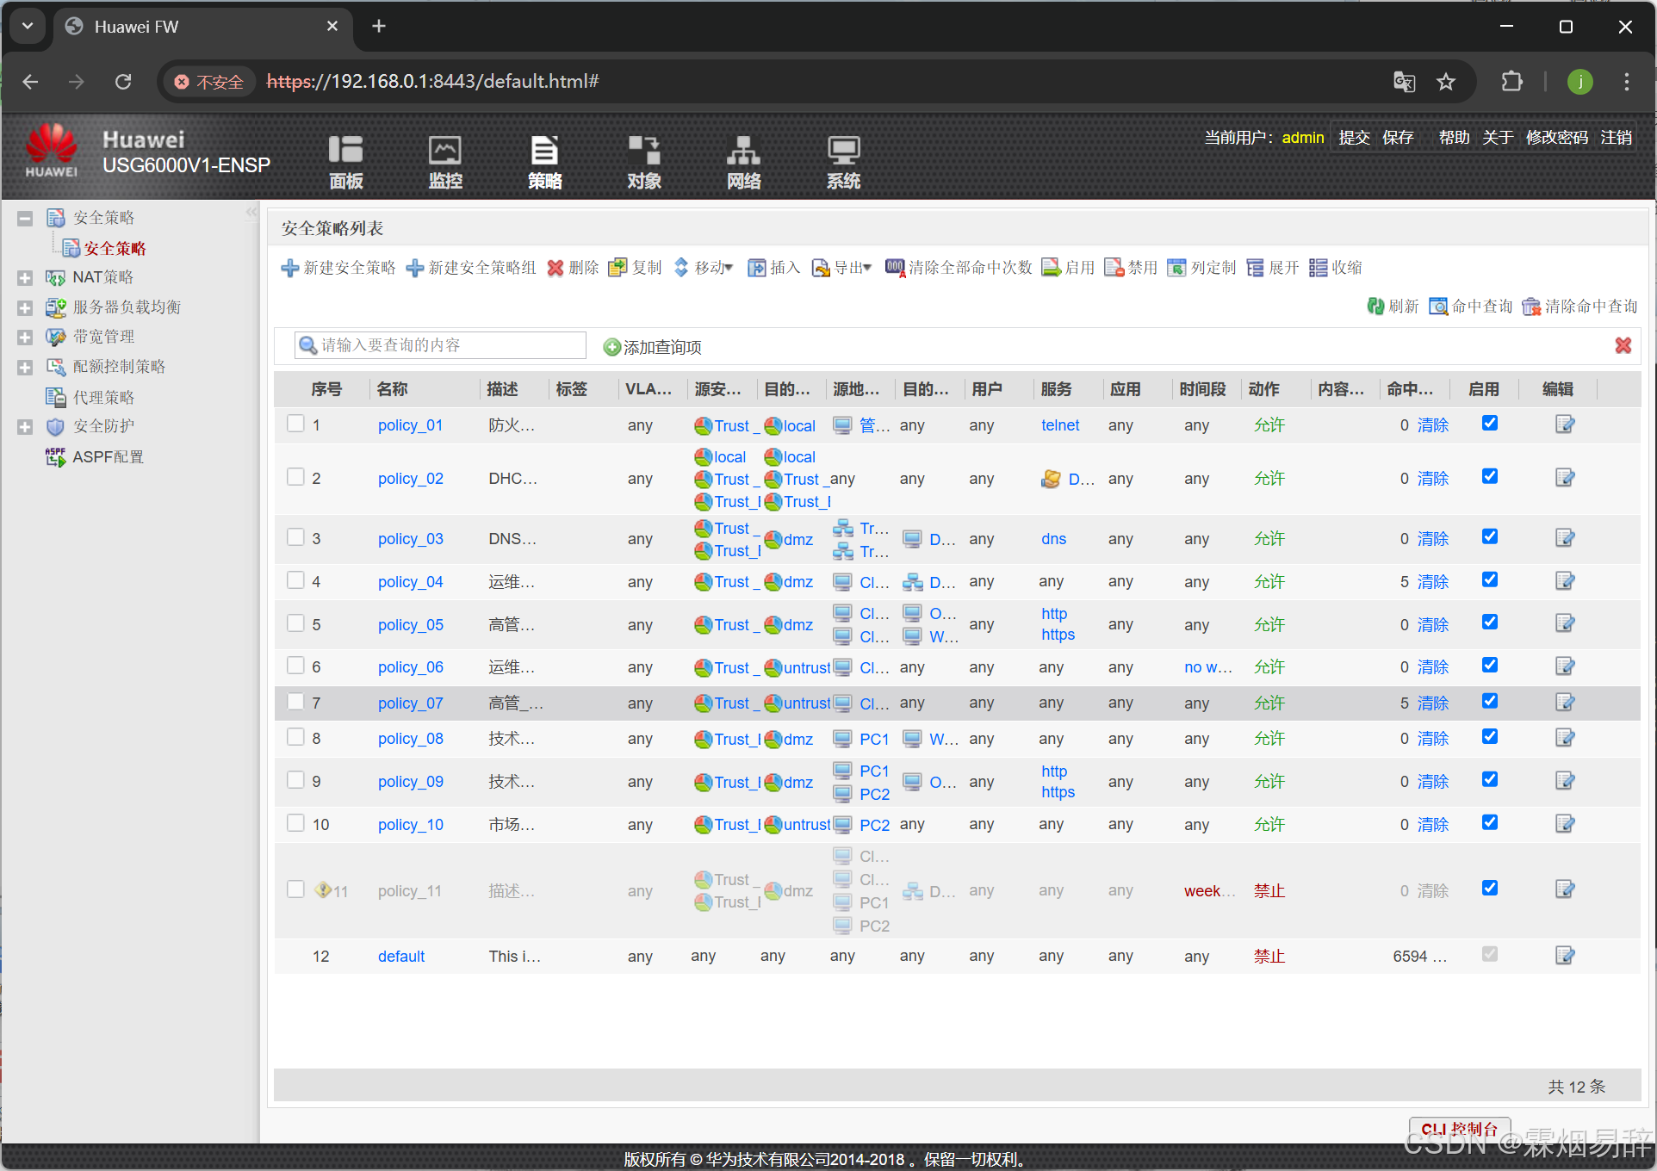The image size is (1657, 1171).
Task: Click the red X to close query bar
Action: click(1623, 345)
